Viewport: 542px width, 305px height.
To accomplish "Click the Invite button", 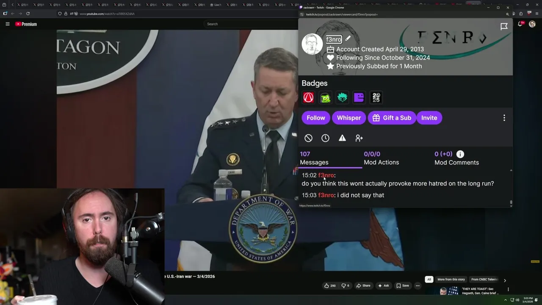I will point(429,118).
